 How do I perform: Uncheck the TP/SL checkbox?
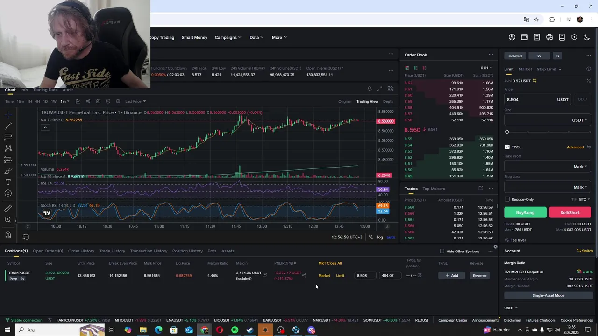507,147
